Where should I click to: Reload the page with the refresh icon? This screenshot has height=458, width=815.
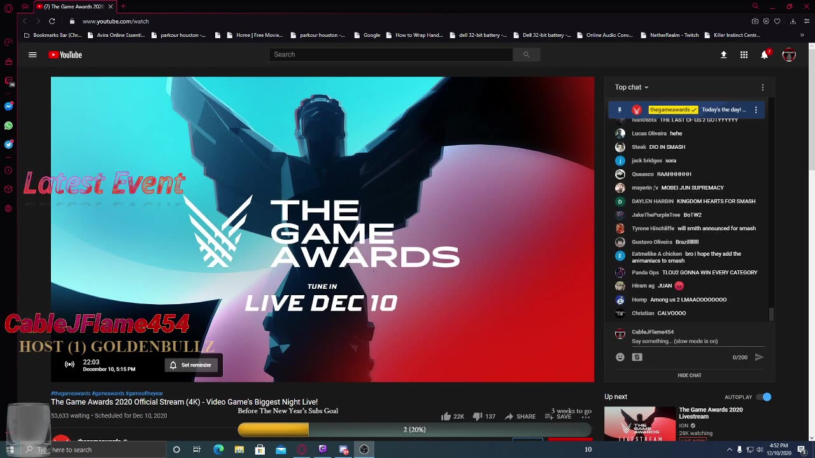pos(52,21)
